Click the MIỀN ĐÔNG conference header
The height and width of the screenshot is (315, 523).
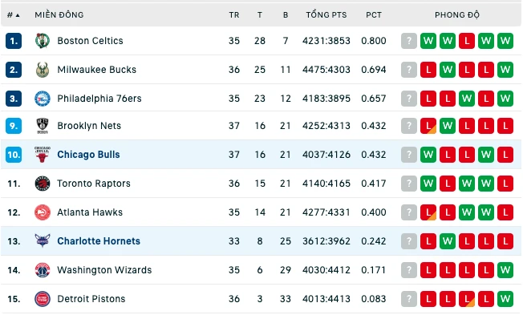click(59, 15)
